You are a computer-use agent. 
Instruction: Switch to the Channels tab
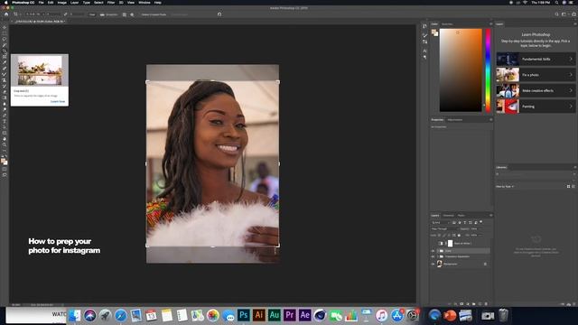(x=449, y=215)
